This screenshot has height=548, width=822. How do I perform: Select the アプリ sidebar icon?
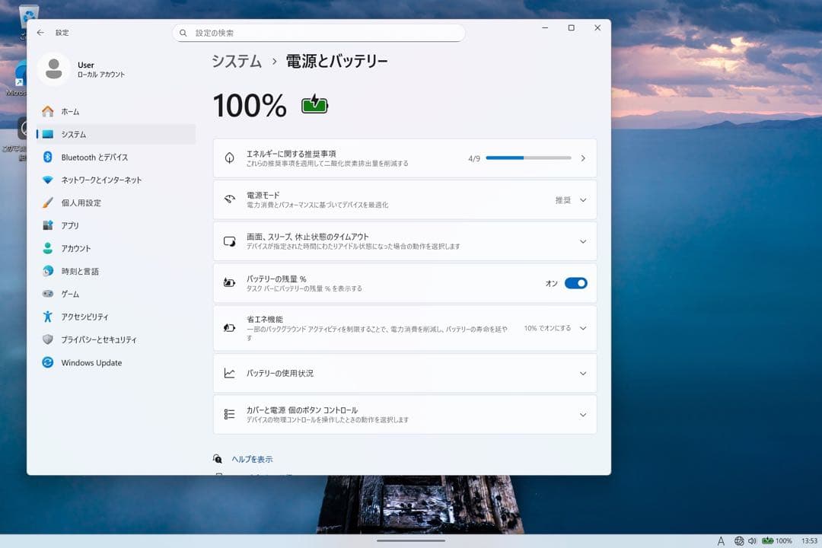[x=47, y=225]
